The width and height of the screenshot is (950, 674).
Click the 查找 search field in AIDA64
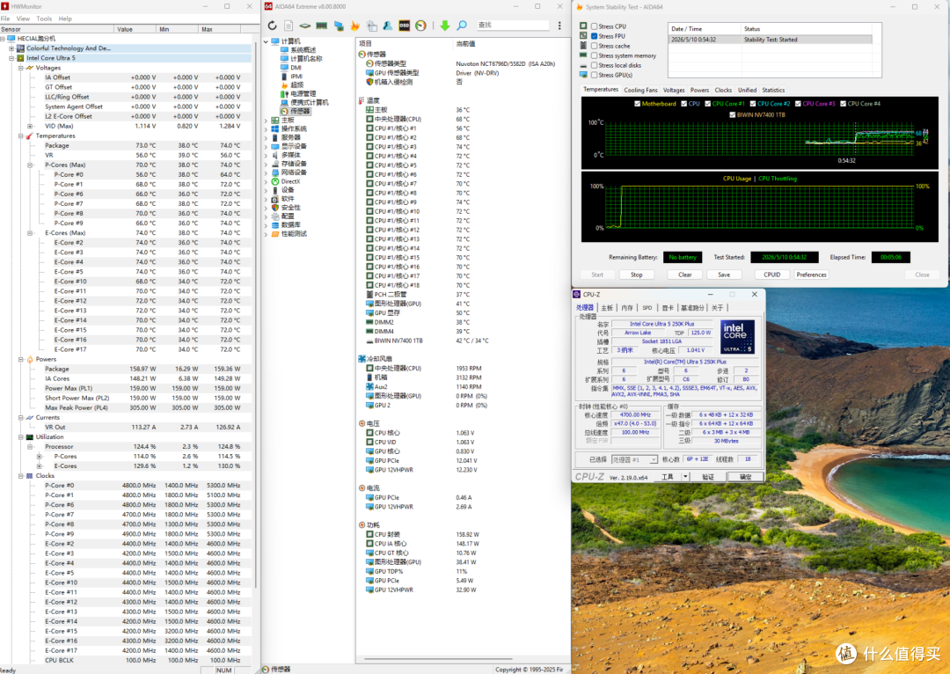click(x=513, y=26)
